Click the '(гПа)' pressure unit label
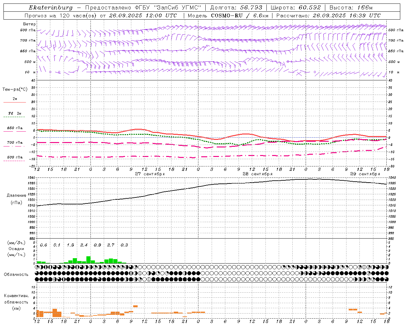 (x=16, y=203)
